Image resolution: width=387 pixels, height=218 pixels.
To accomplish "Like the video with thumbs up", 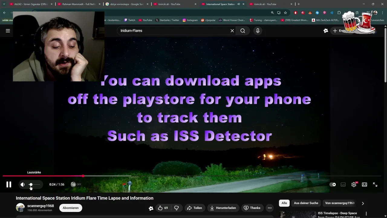I will tap(163, 208).
